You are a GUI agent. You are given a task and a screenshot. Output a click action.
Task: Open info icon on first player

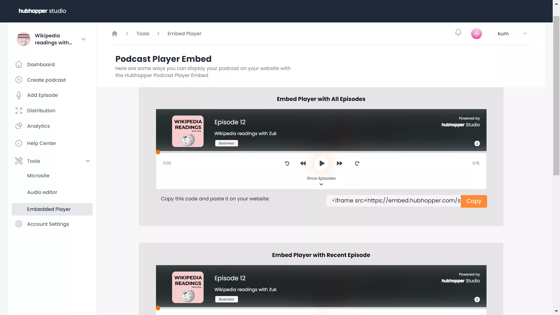click(x=477, y=143)
